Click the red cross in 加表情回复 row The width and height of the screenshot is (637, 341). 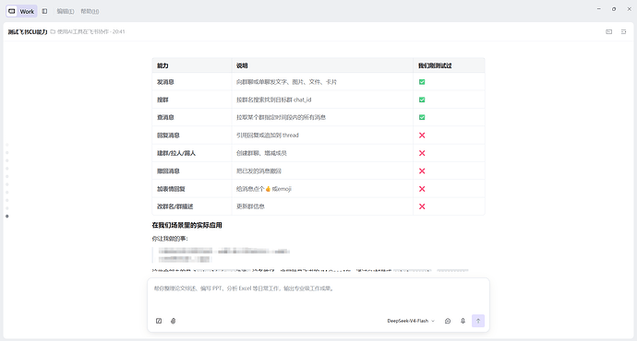[x=422, y=189]
